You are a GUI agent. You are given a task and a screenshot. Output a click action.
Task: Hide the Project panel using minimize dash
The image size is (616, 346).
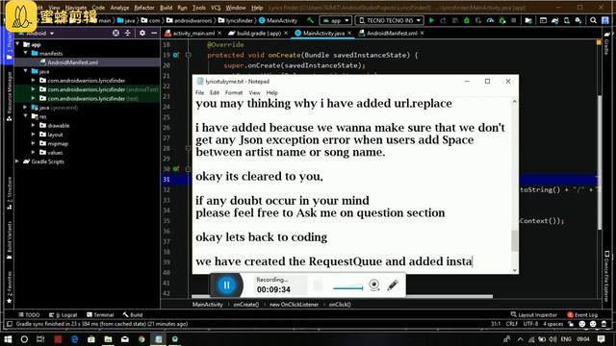point(154,34)
